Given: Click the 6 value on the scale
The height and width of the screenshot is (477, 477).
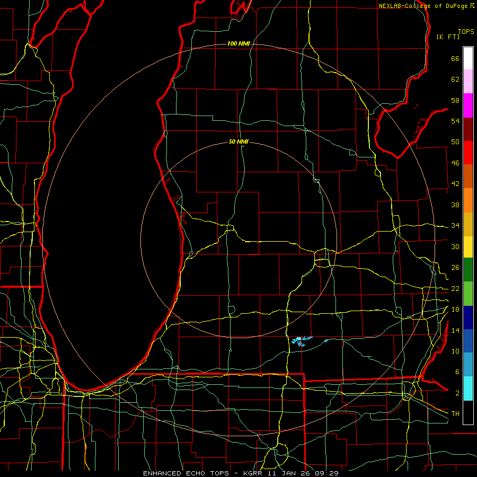Looking at the screenshot, I should tap(457, 372).
